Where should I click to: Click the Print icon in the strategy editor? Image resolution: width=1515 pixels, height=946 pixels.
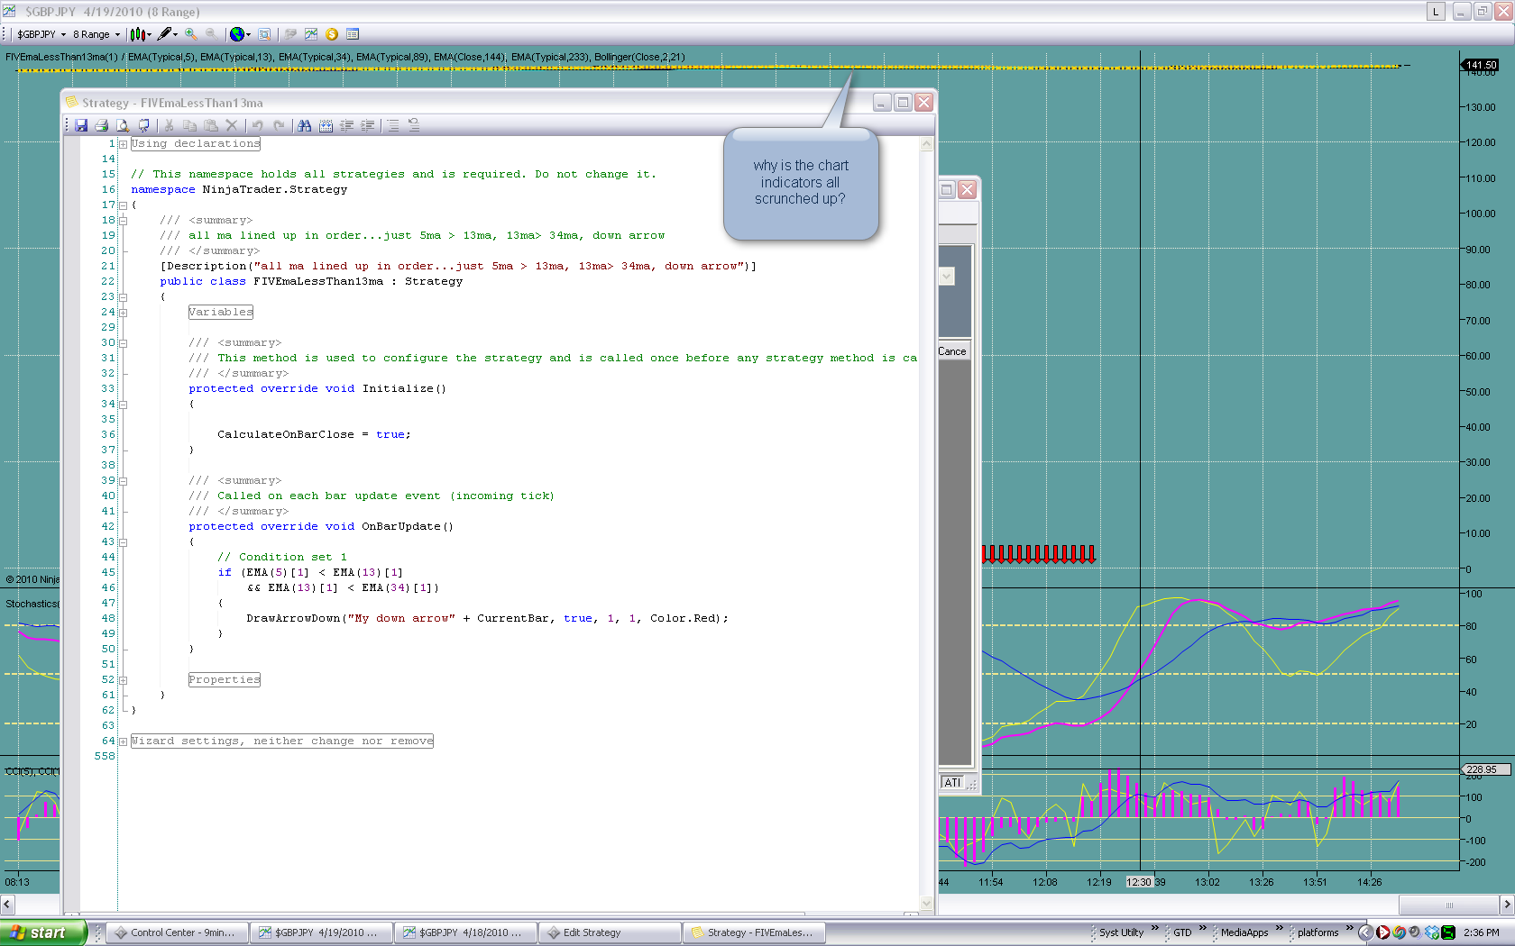(x=102, y=126)
